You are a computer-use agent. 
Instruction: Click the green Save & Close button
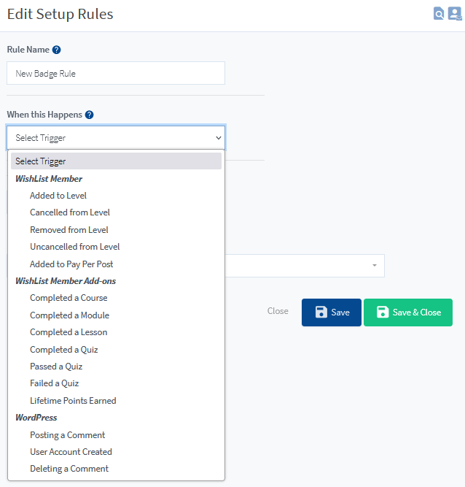click(408, 312)
